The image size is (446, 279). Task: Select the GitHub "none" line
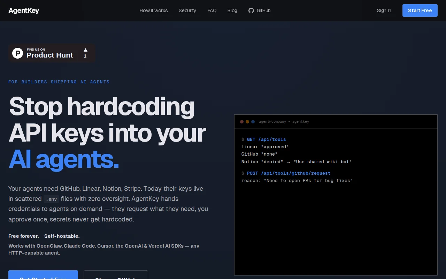pyautogui.click(x=260, y=154)
